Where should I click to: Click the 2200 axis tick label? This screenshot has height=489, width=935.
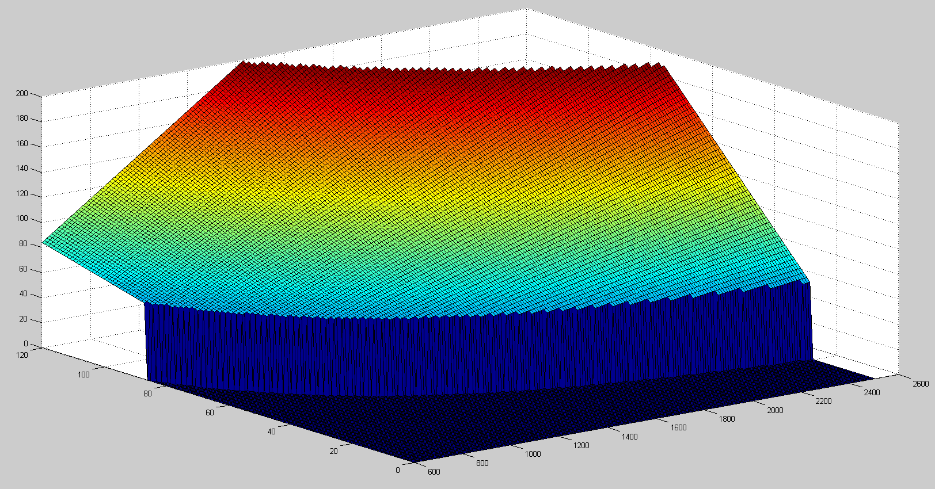(823, 401)
